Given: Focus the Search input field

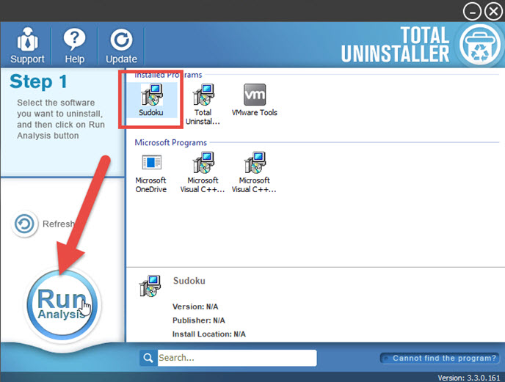Looking at the screenshot, I should point(237,358).
